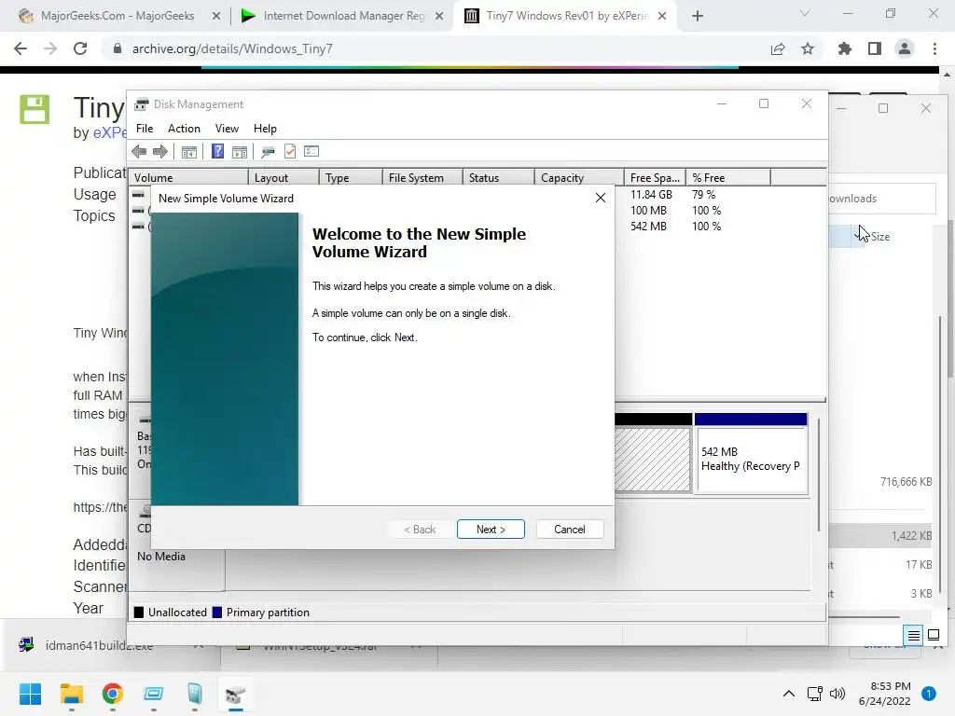This screenshot has height=716, width=955.
Task: Click the Type column header
Action: tap(351, 178)
